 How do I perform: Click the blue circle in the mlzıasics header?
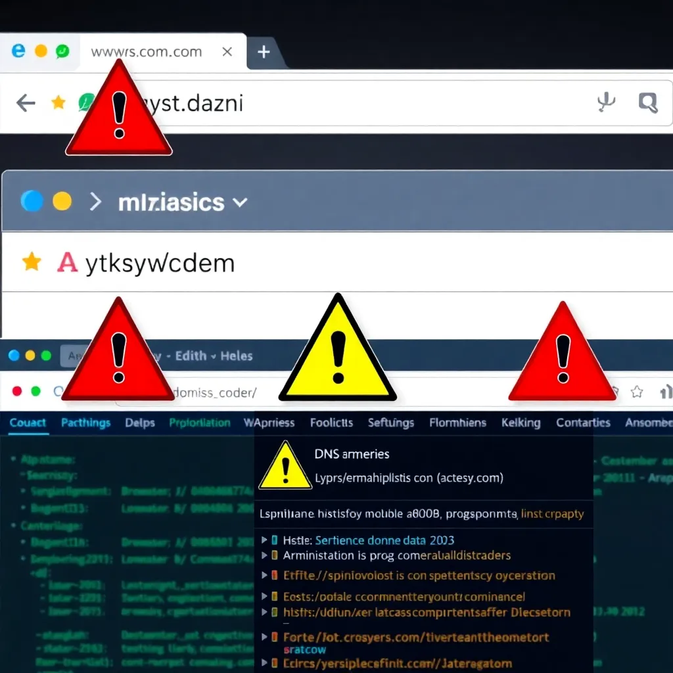click(32, 201)
